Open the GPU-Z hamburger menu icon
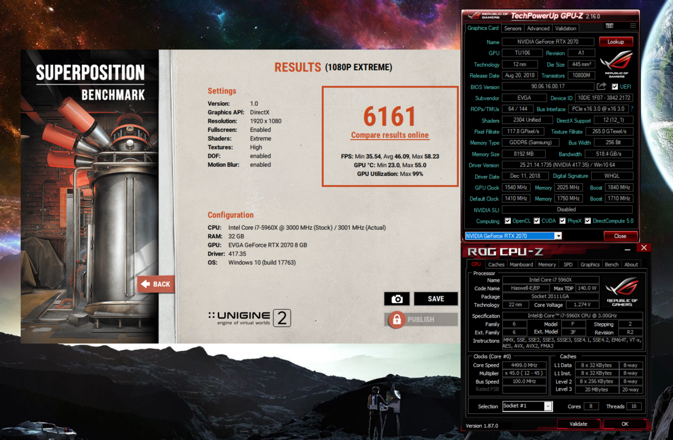This screenshot has height=440, width=673. (x=633, y=26)
